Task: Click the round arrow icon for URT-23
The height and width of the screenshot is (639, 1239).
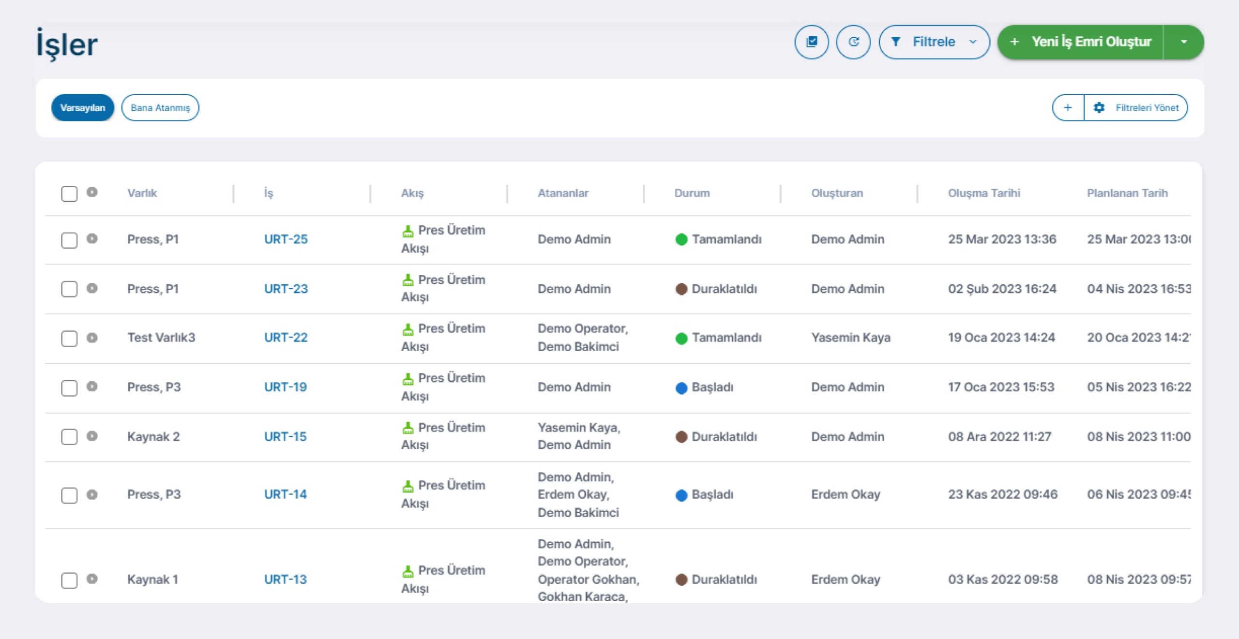Action: click(x=92, y=288)
